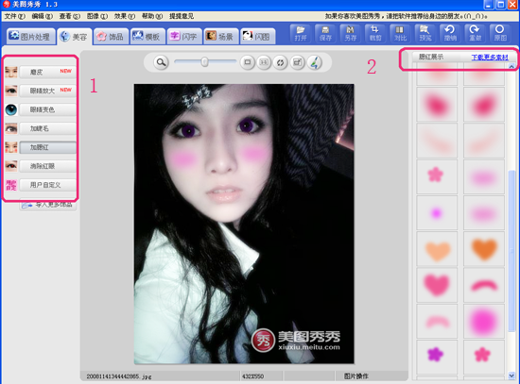This screenshot has width=520, height=384.
Task: Select the light orange heart blush thumbnail
Action: pos(437,249)
